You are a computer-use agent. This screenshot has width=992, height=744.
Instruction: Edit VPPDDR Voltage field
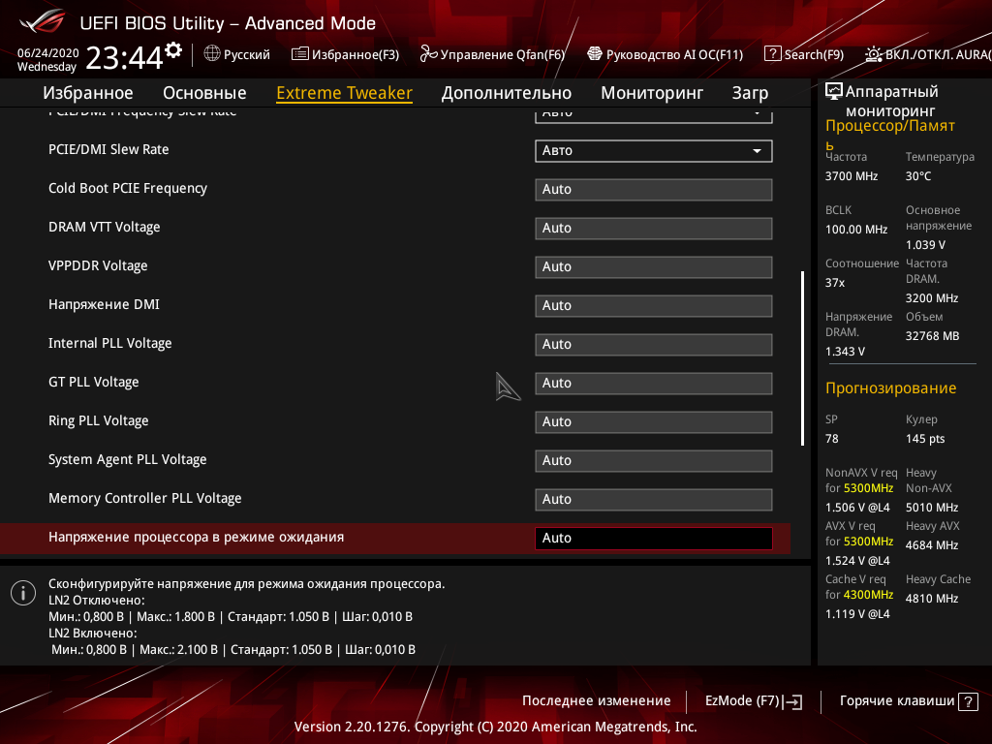point(654,266)
